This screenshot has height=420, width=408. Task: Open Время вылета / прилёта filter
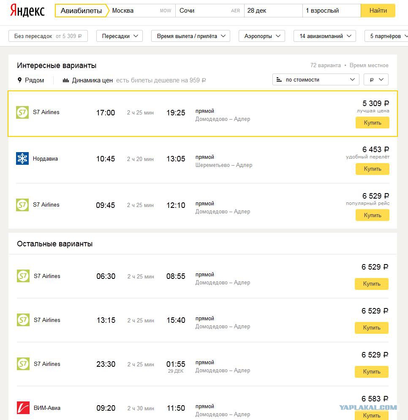pos(190,36)
